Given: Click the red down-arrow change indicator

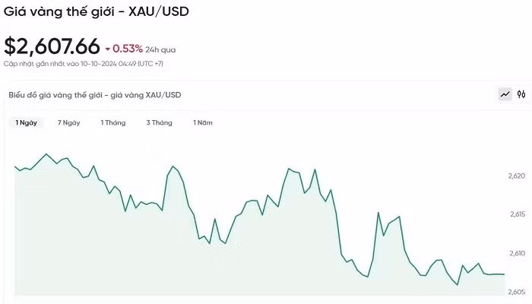Looking at the screenshot, I should (108, 49).
